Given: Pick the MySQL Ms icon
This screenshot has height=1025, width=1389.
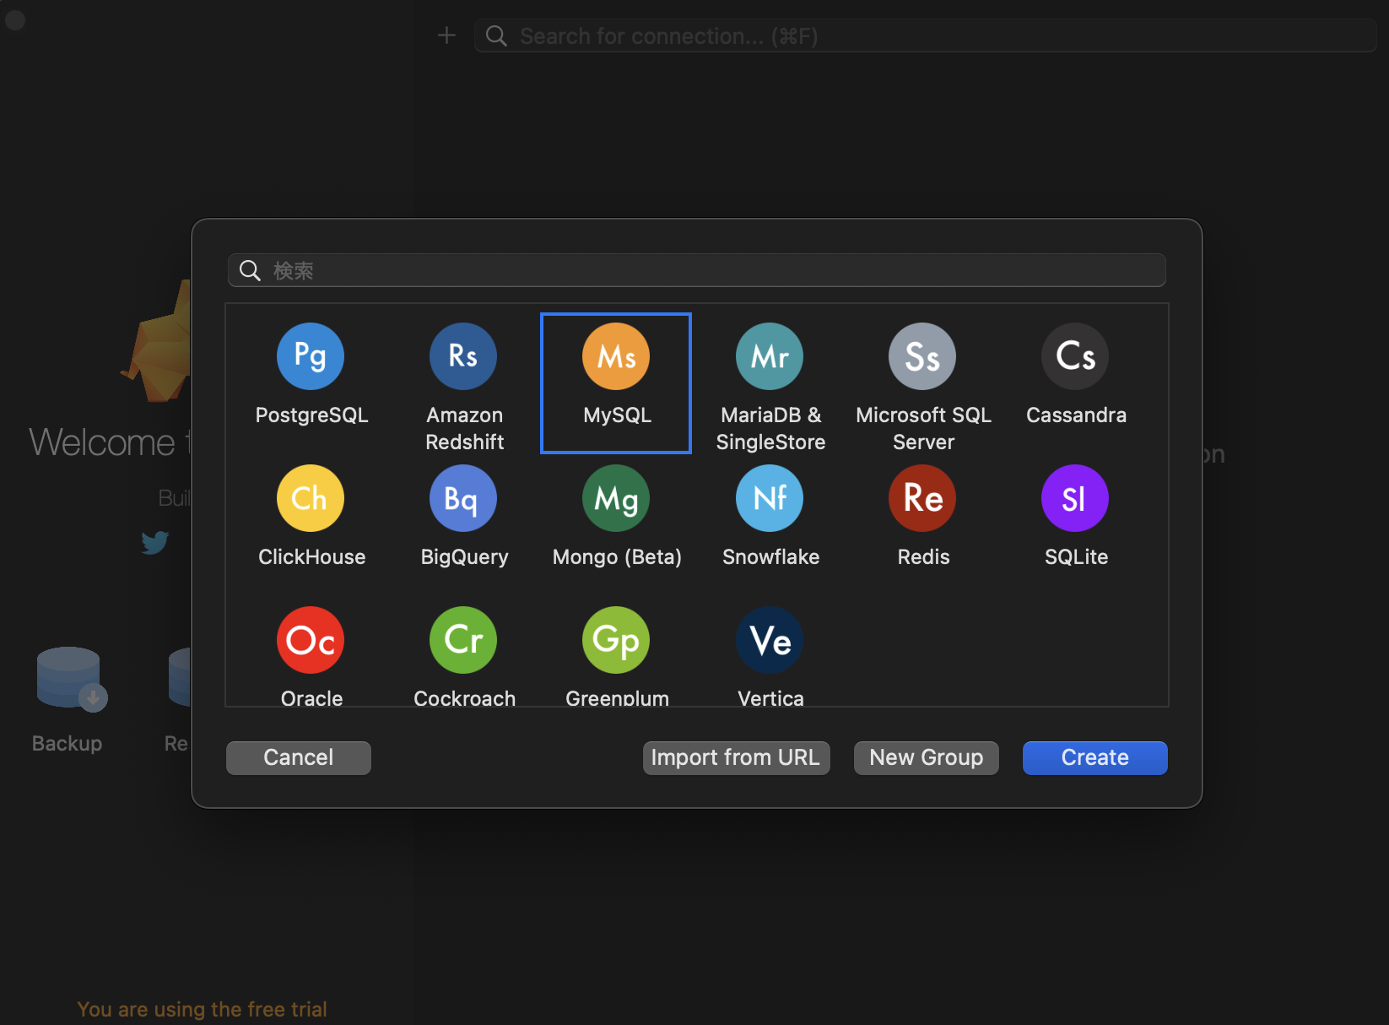Looking at the screenshot, I should [x=616, y=356].
